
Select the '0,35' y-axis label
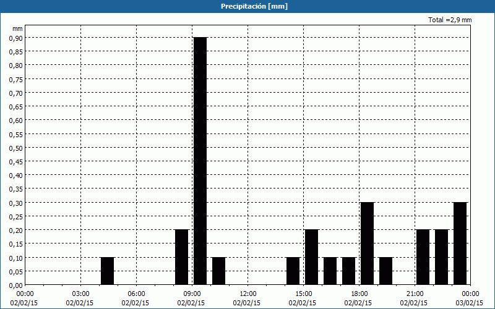click(16, 189)
